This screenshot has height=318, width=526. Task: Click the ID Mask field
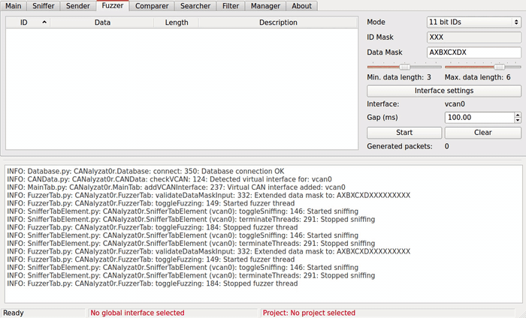point(474,37)
